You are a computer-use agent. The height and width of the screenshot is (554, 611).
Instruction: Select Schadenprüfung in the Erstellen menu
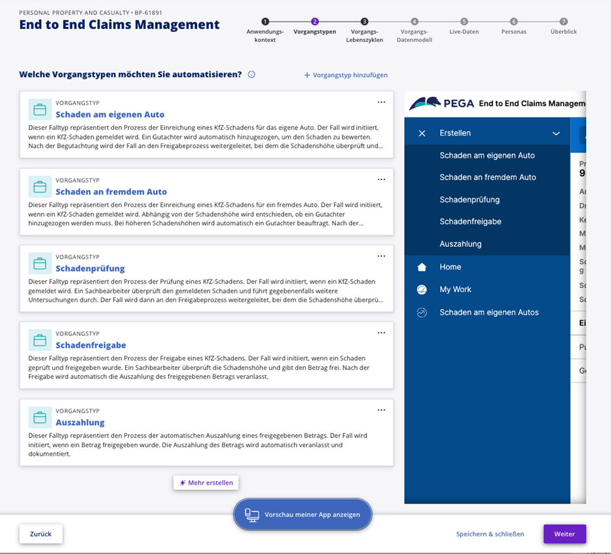pyautogui.click(x=470, y=200)
